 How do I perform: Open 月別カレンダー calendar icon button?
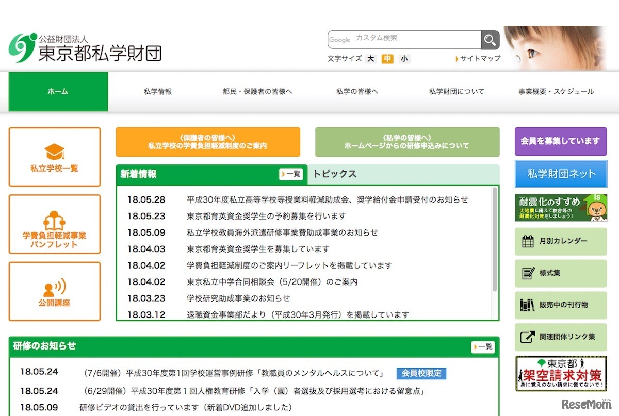561,241
